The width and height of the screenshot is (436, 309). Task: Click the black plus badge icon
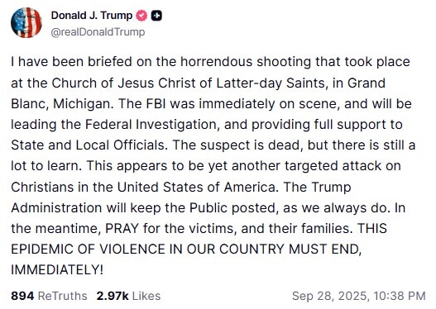tap(156, 16)
